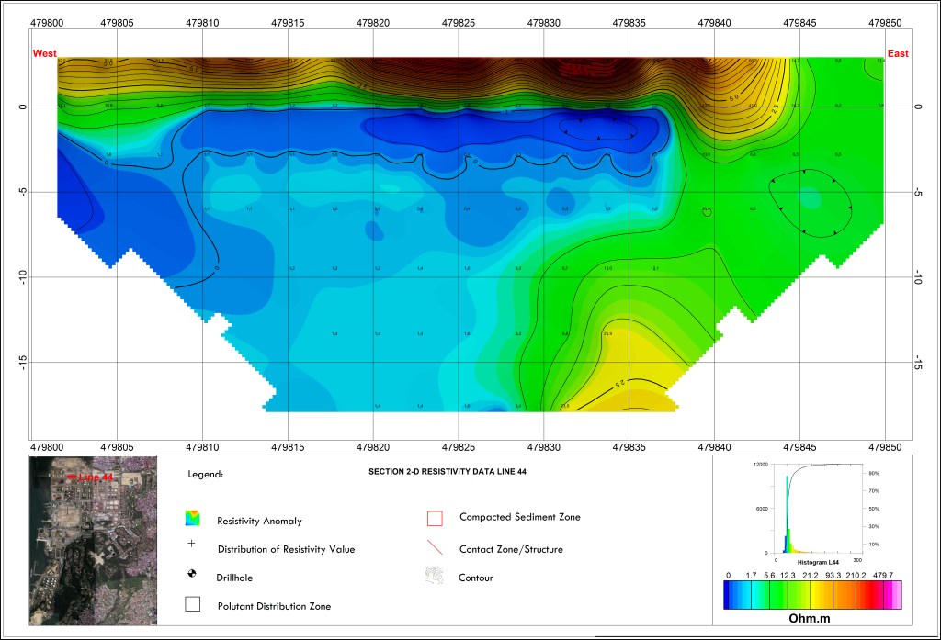This screenshot has width=941, height=640.
Task: Select the red Contact Zone/Structure line symbol
Action: (x=435, y=548)
